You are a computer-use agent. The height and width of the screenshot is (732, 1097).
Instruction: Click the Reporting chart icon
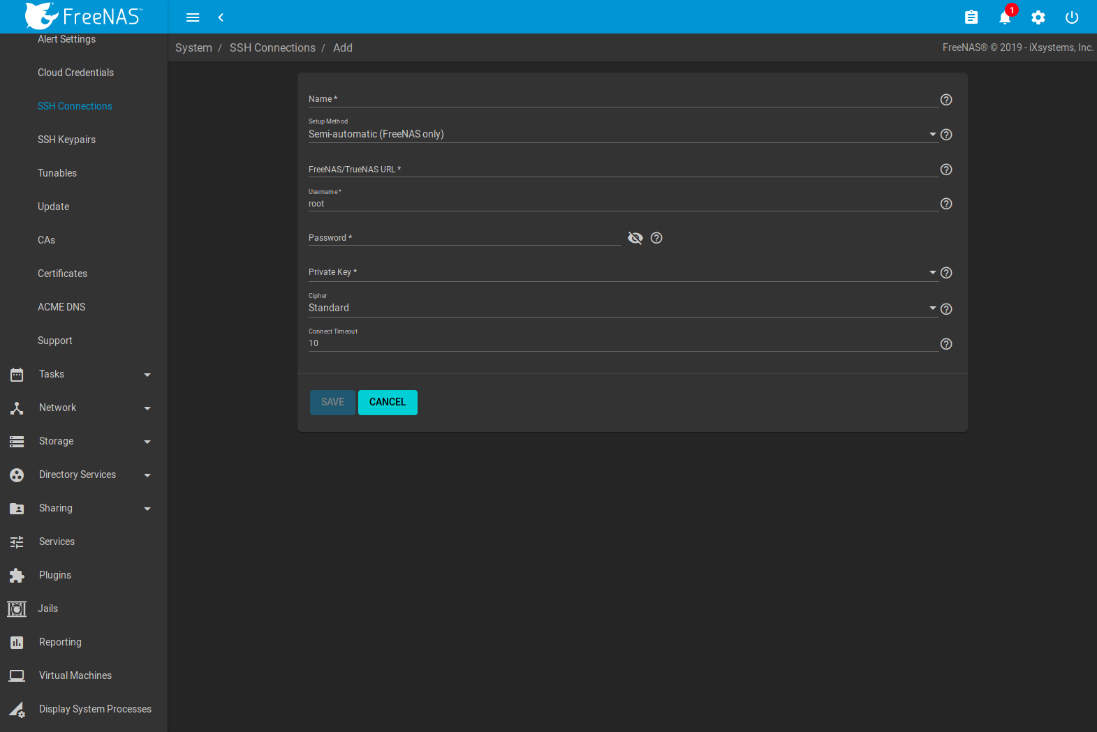coord(17,643)
